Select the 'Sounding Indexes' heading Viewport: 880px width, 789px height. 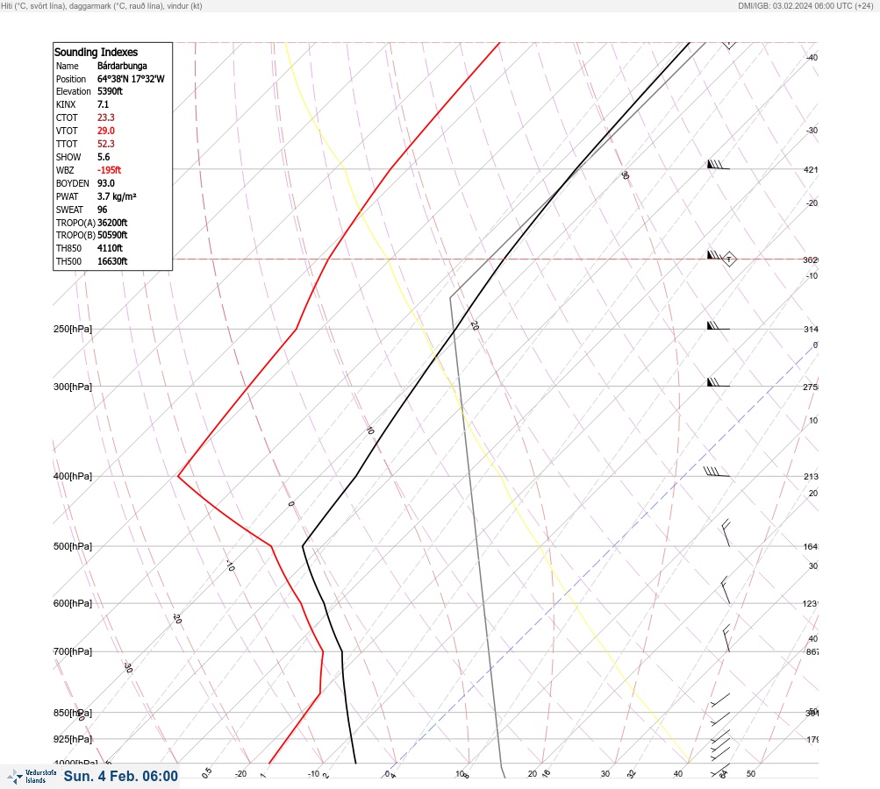coord(96,52)
